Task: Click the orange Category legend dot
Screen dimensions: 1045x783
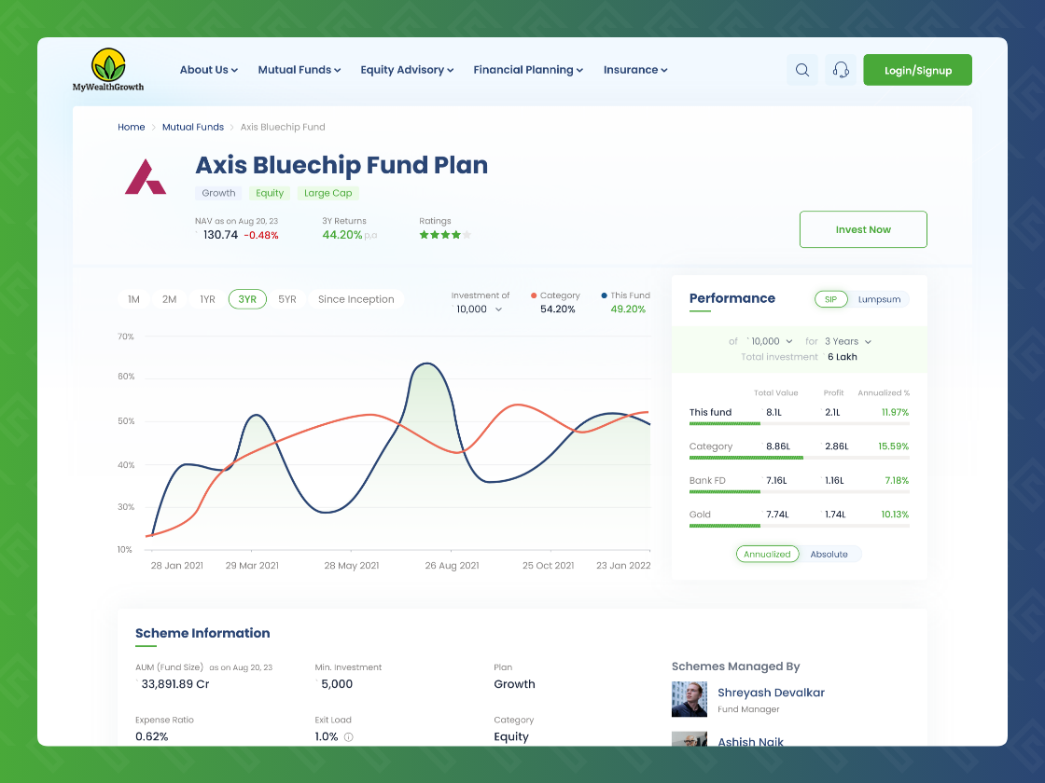Action: pyautogui.click(x=534, y=295)
